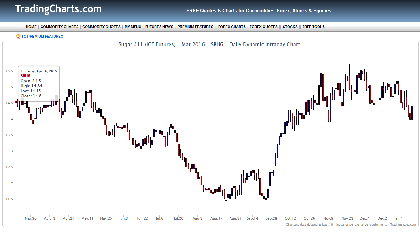
Task: Open the TC PREMIUM FEATURES link
Action: pyautogui.click(x=42, y=37)
